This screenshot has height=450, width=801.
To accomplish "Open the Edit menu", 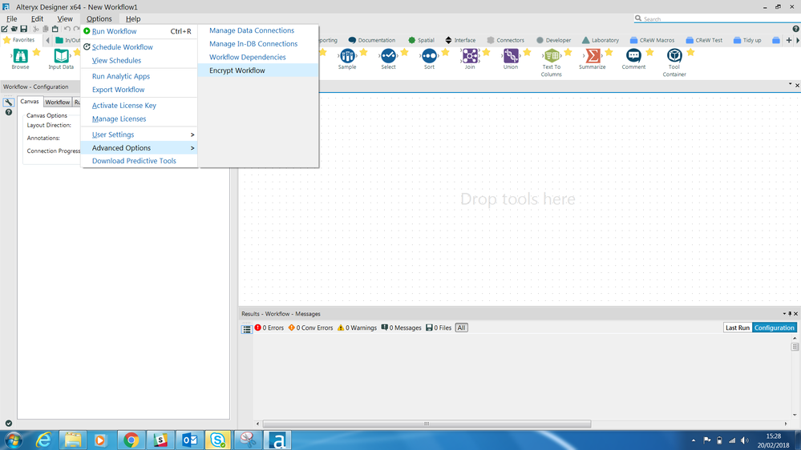I will [x=37, y=19].
